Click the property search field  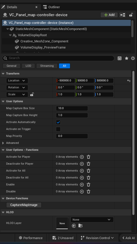pyautogui.click(x=58, y=58)
